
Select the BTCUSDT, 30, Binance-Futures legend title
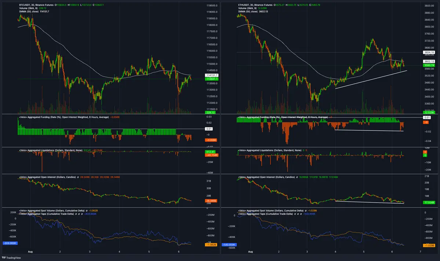click(36, 5)
